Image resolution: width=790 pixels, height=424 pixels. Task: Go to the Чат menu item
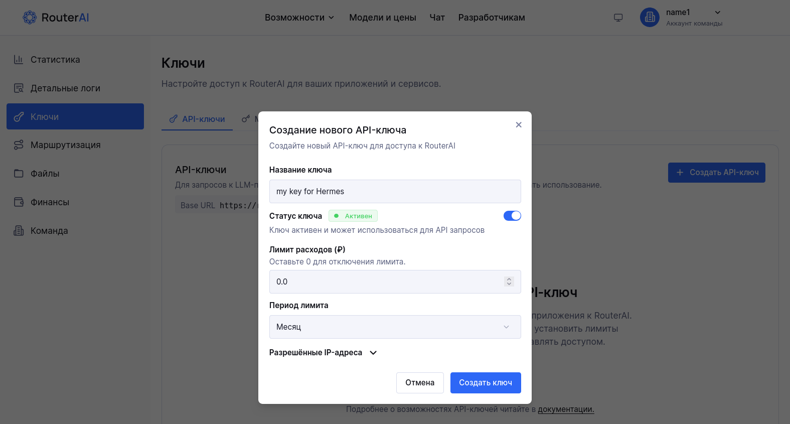click(437, 18)
